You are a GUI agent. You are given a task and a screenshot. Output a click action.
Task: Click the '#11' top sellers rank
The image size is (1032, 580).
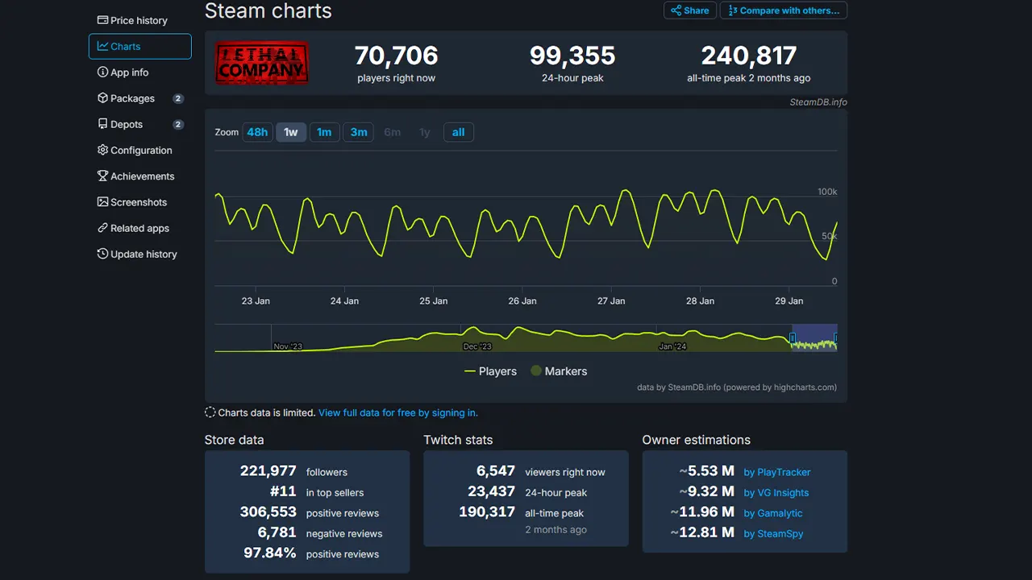[283, 491]
